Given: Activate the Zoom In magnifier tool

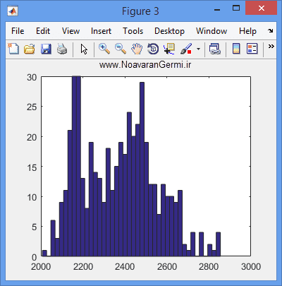Looking at the screenshot, I should [x=104, y=49].
